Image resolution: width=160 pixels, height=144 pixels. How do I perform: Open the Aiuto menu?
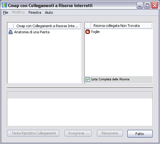click(x=49, y=12)
